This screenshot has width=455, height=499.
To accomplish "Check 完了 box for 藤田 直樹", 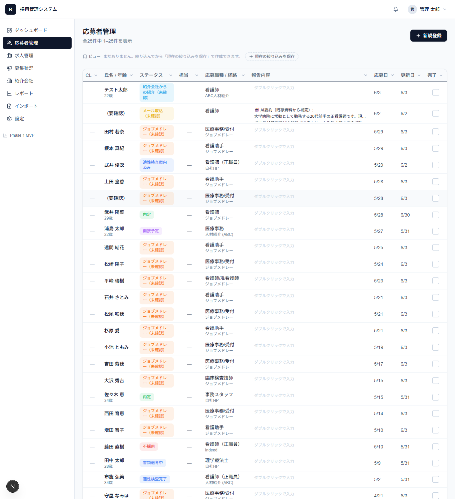I will [436, 447].
